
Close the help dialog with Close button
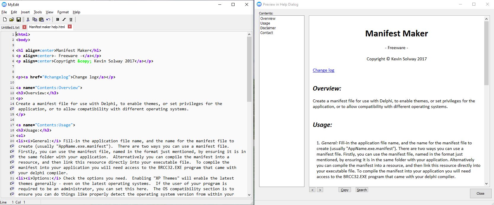click(x=480, y=193)
